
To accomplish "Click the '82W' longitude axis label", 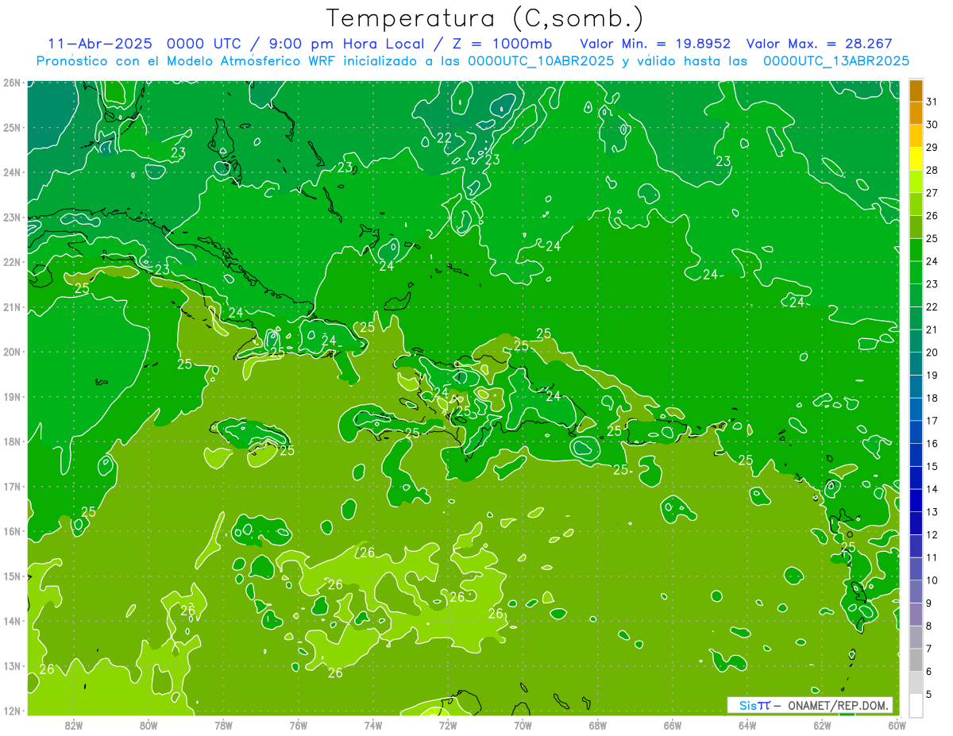I will click(74, 725).
